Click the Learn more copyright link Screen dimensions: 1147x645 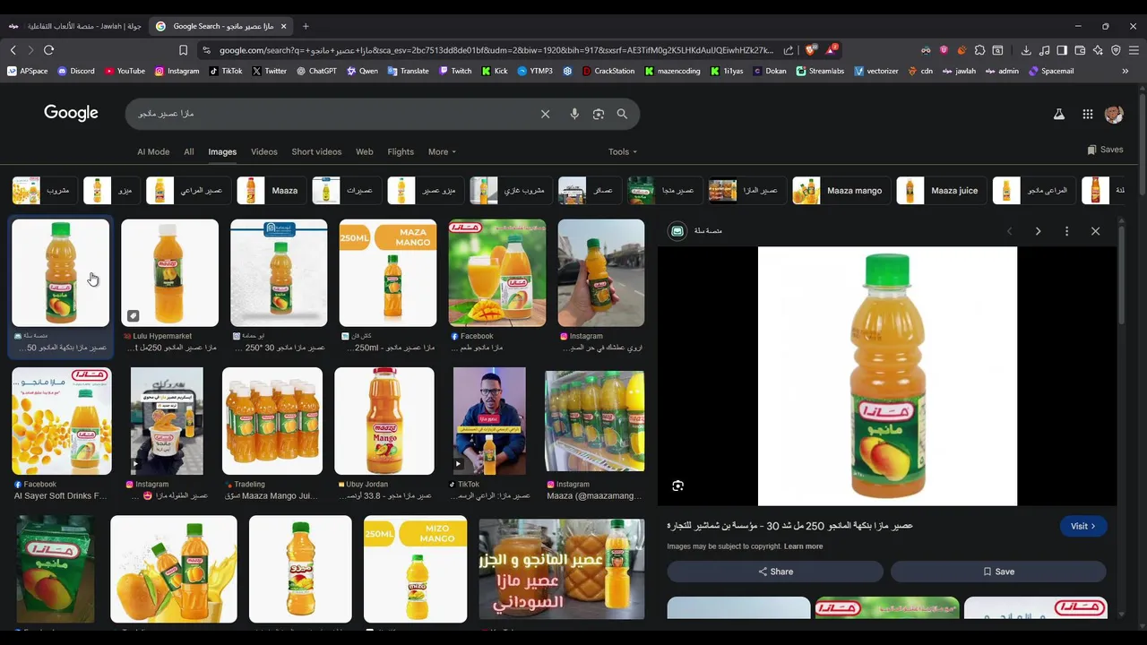pos(803,546)
